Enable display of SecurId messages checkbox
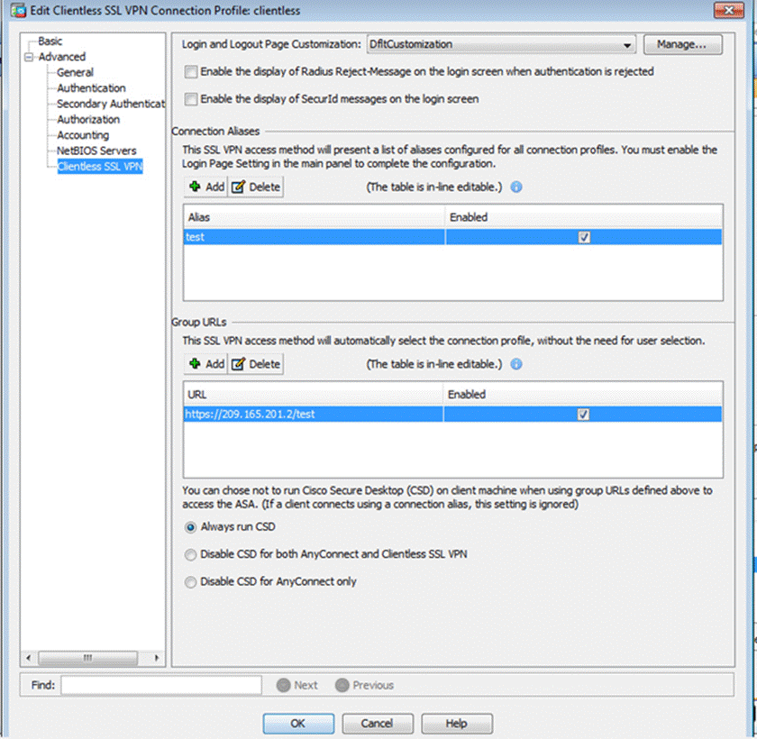 (x=190, y=99)
